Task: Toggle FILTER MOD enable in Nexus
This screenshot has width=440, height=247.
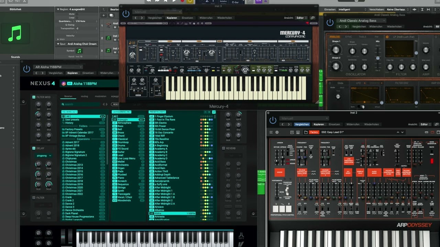Action: [34, 97]
